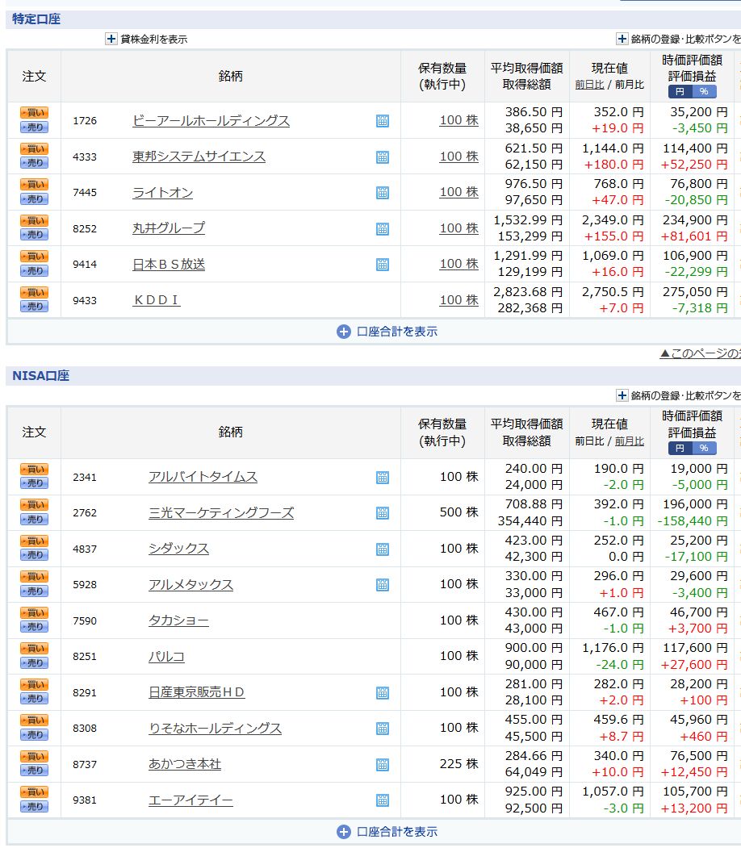This screenshot has width=741, height=848.
Task: Click 500 株 holding quantity
Action: 458,512
